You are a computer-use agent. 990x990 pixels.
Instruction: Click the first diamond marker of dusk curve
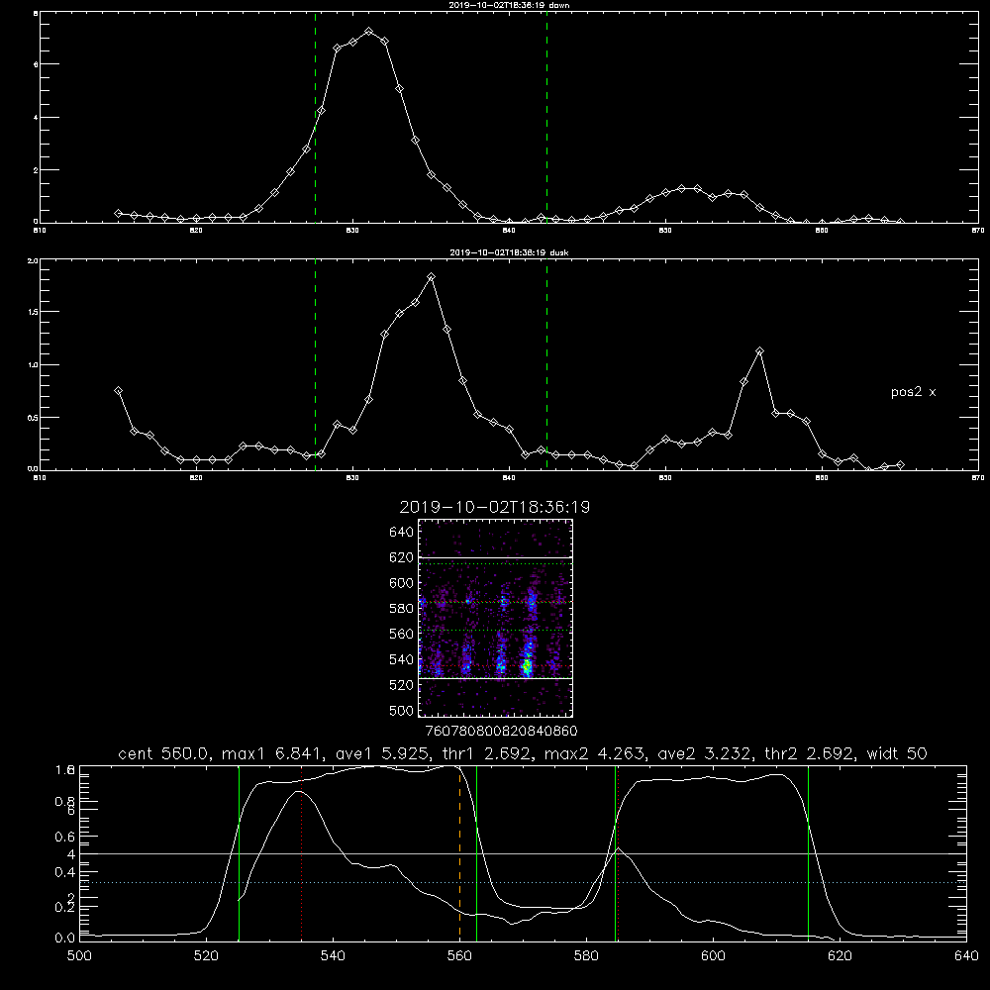(118, 391)
